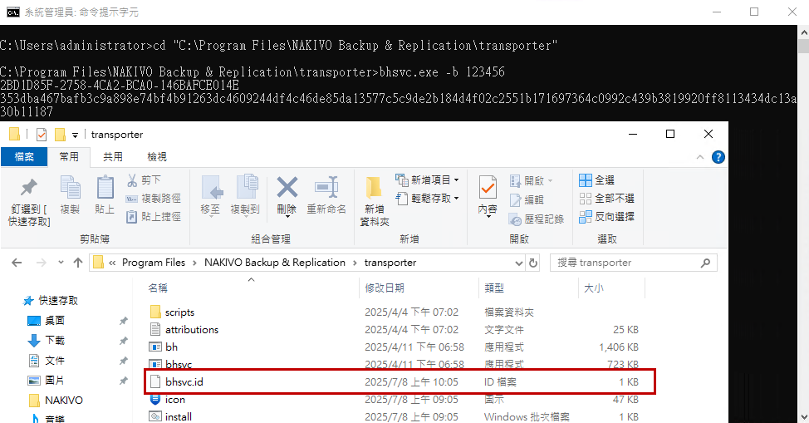
Task: Select 下載 downloads in navigation pane
Action: click(47, 341)
